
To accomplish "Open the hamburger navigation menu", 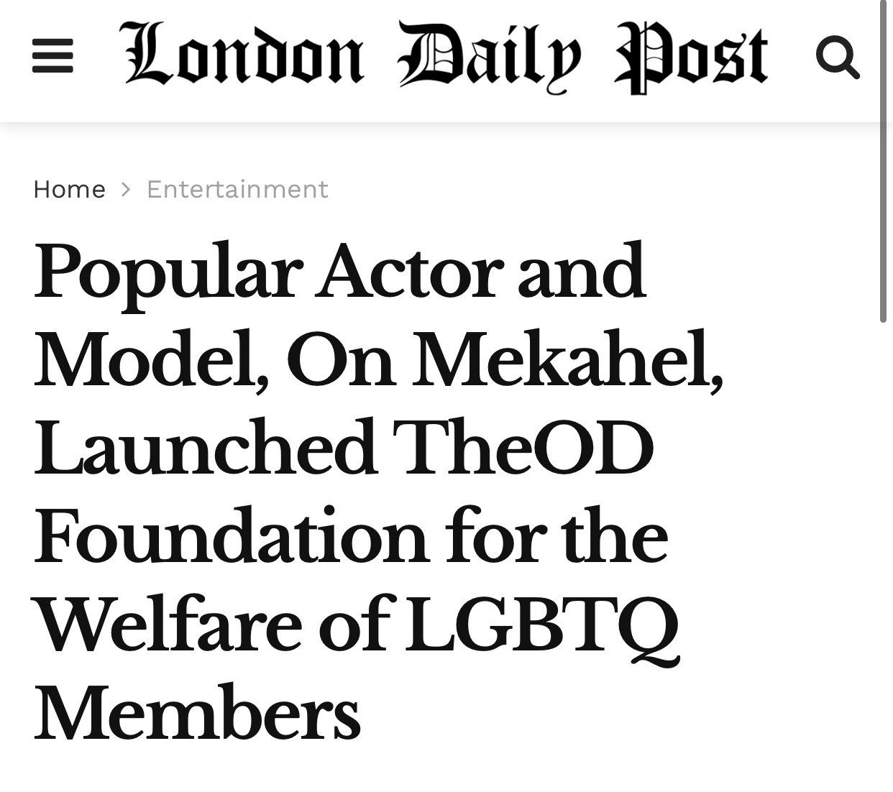I will pos(52,56).
